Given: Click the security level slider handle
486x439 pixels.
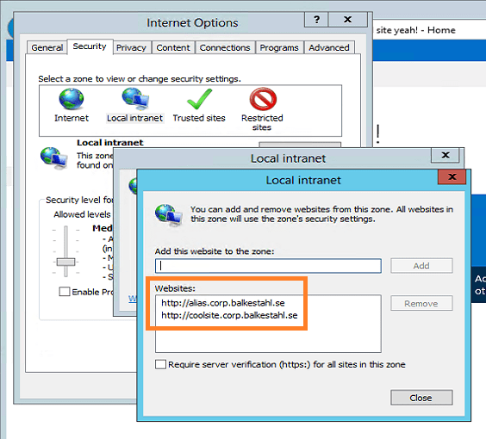Looking at the screenshot, I should click(x=65, y=263).
